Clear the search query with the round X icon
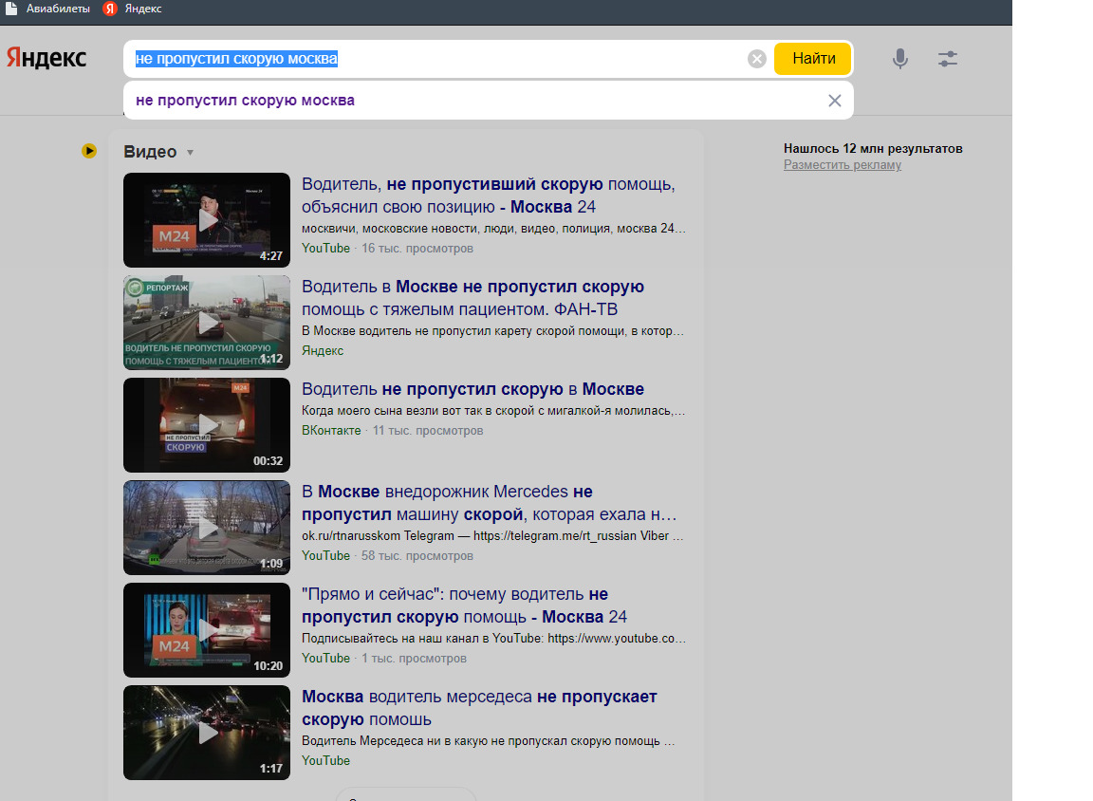This screenshot has height=801, width=1093. point(757,59)
